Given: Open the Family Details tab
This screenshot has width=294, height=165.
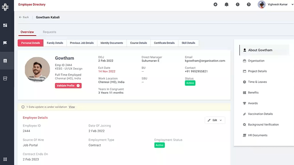Looking at the screenshot, I should [55, 43].
